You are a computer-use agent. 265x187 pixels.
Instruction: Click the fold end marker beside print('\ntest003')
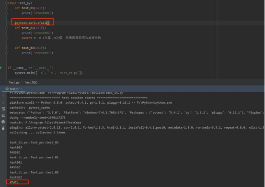(x=6, y=53)
